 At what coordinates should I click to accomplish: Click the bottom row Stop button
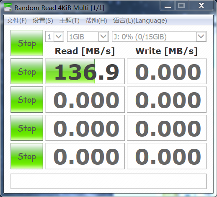(27, 156)
